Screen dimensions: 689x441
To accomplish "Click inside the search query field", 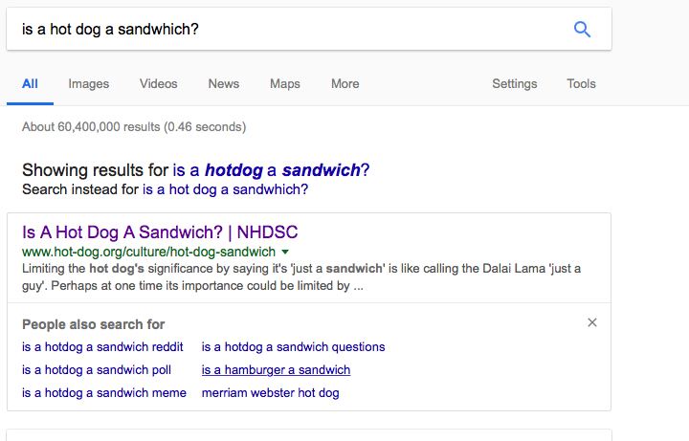I will (287, 29).
